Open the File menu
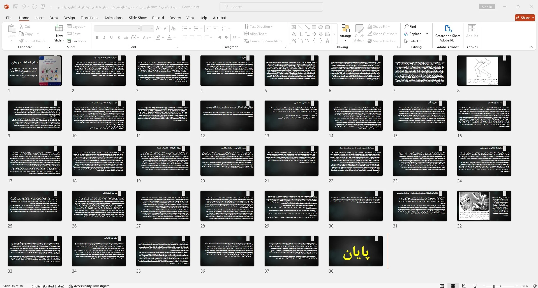Screen dimensions: 538x288 (9, 18)
